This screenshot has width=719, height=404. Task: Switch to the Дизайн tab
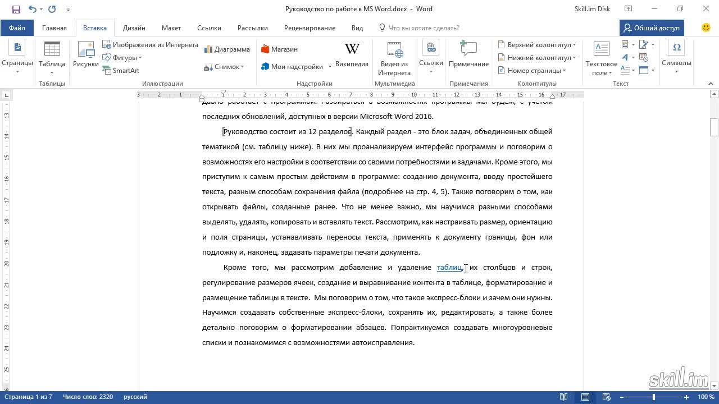click(134, 28)
